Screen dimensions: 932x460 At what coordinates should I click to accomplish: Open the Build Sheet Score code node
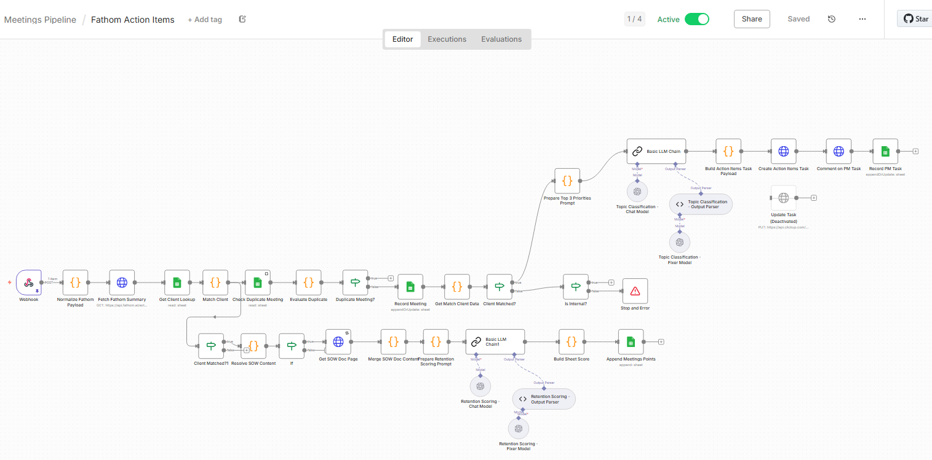(572, 342)
